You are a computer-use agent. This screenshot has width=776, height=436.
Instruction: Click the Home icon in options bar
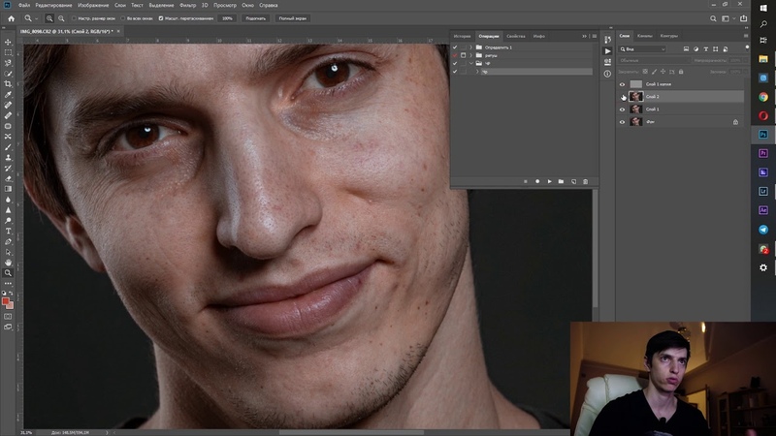(x=9, y=18)
